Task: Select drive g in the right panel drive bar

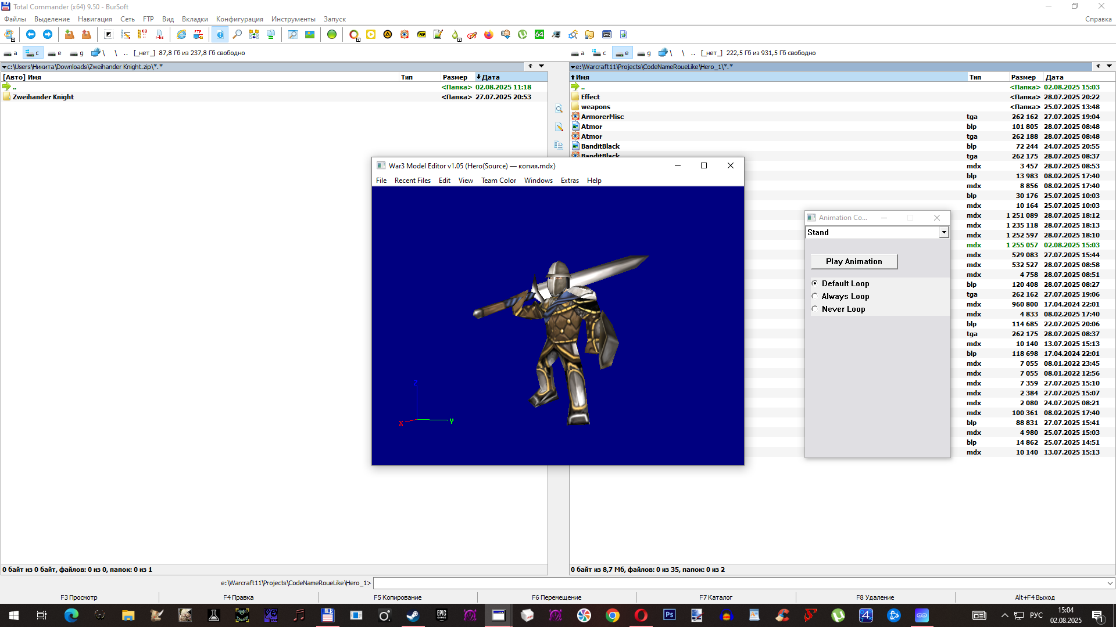Action: coord(644,53)
